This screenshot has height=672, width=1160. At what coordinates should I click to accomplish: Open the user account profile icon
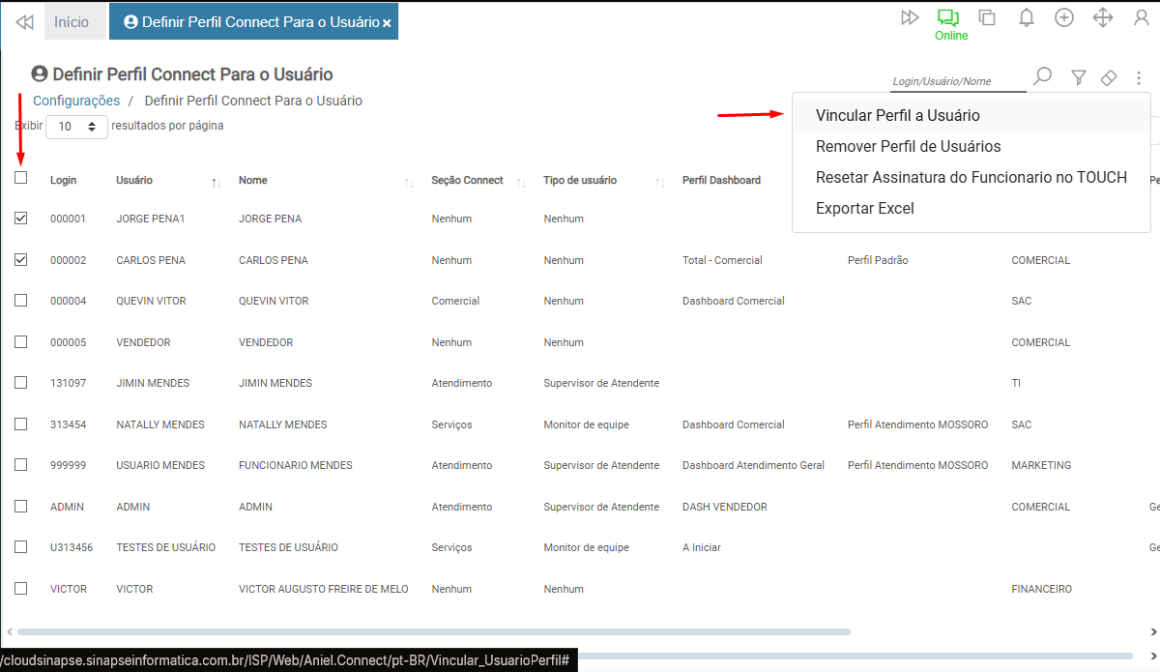pyautogui.click(x=1141, y=17)
